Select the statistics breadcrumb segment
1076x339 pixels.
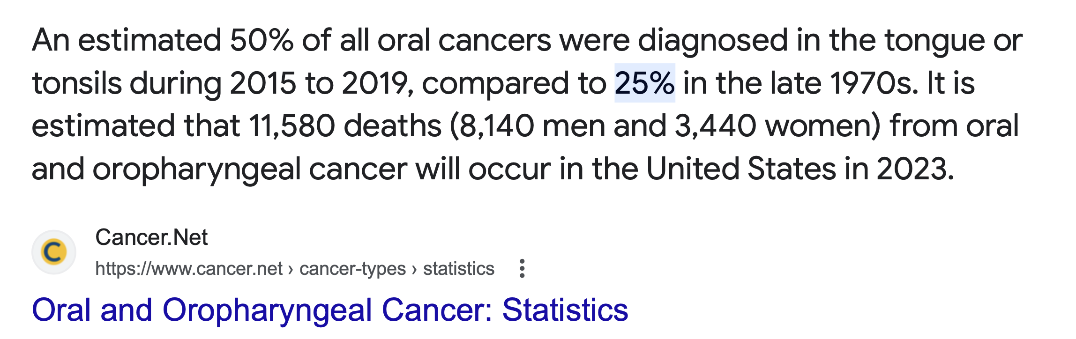pyautogui.click(x=458, y=269)
